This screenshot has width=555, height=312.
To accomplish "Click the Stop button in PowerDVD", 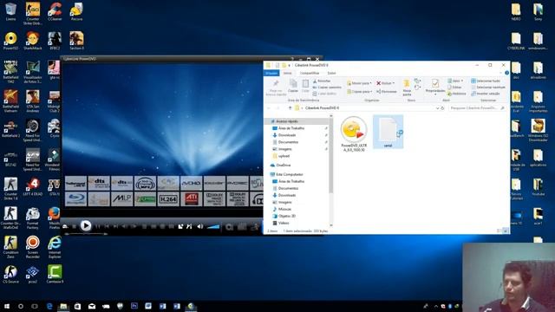I will tap(75, 226).
